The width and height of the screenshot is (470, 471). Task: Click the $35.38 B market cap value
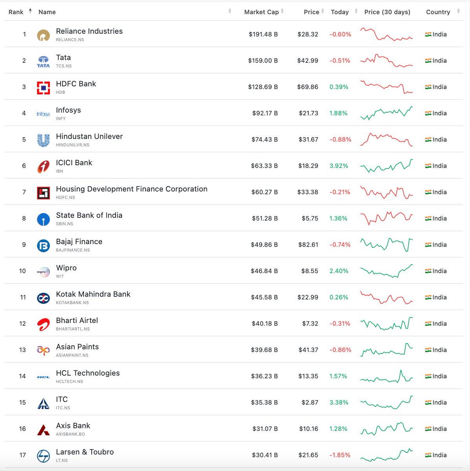(264, 403)
